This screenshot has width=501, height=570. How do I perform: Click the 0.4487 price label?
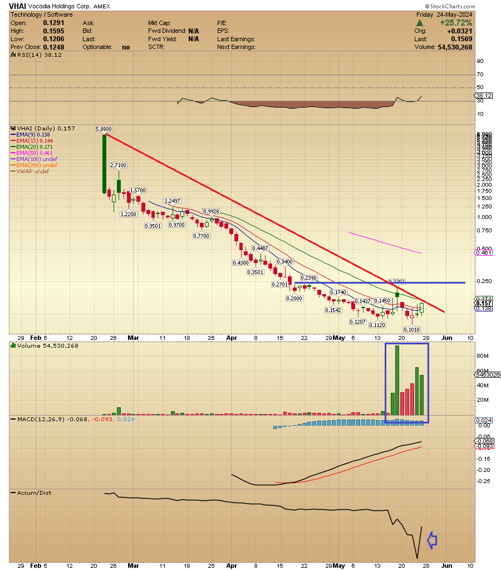coord(260,248)
